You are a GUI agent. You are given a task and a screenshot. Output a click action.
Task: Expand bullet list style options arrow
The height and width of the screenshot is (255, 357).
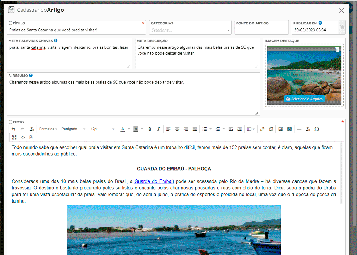211,129
